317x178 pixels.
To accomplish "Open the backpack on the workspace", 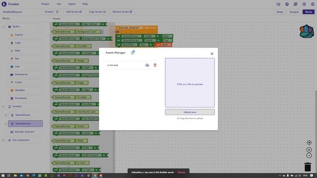I will click(x=307, y=32).
